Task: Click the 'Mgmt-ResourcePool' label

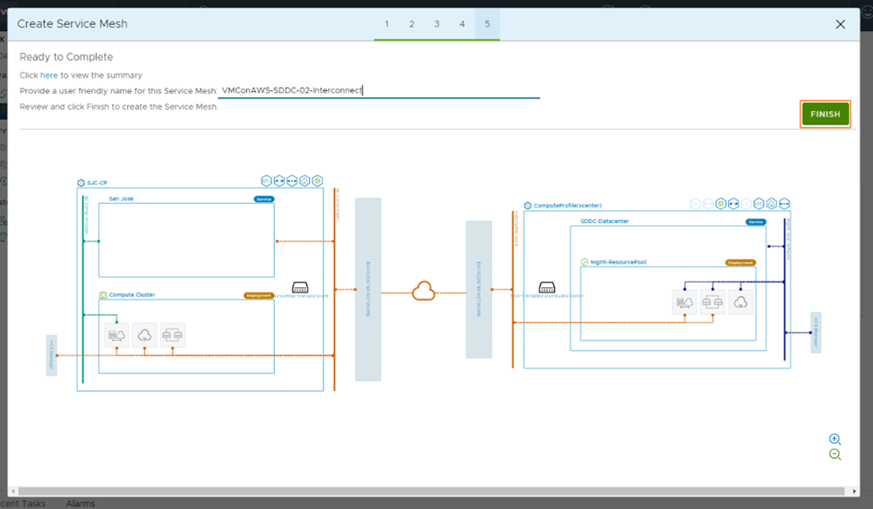Action: 619,262
